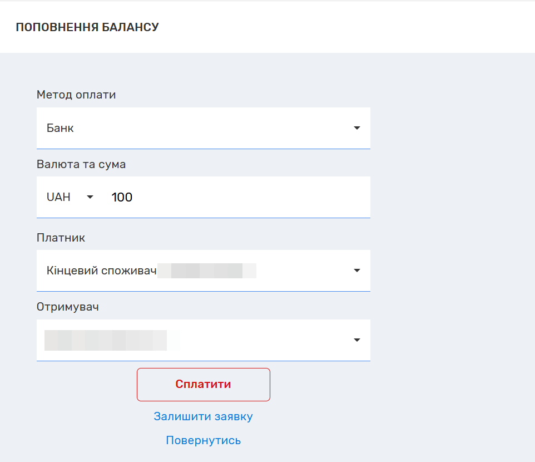
Task: Select the Банк value text
Action: pos(60,128)
